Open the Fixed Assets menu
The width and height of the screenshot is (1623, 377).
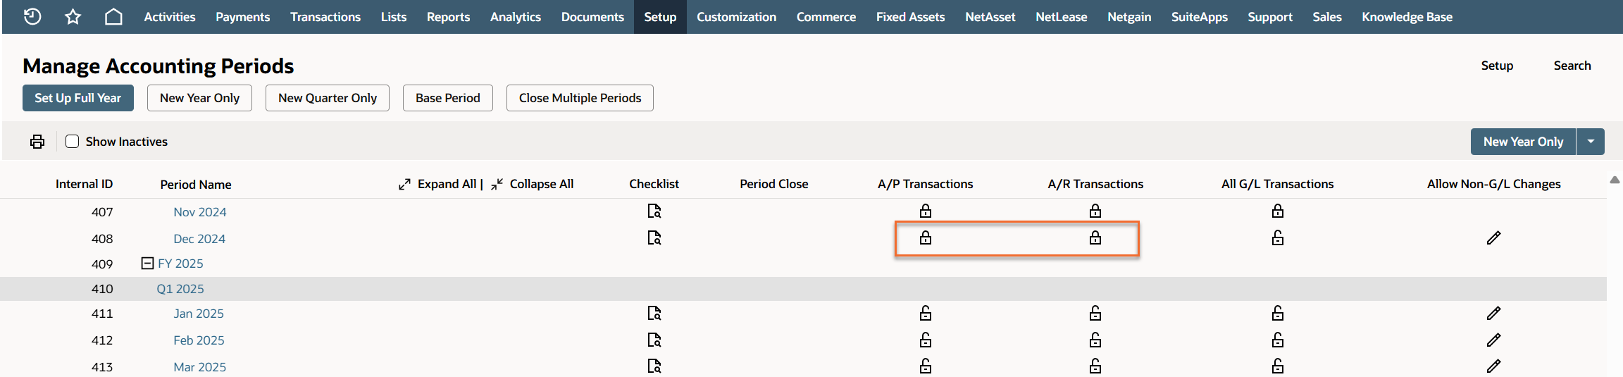pyautogui.click(x=910, y=17)
